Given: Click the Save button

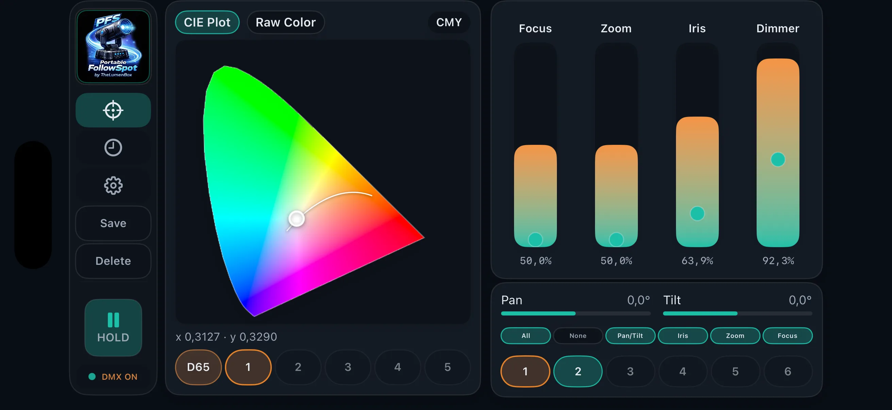Looking at the screenshot, I should 113,223.
